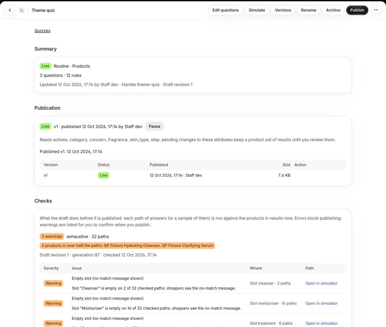Viewport: 386px width, 327px height.
Task: Archive the Theme quiz
Action: [333, 10]
